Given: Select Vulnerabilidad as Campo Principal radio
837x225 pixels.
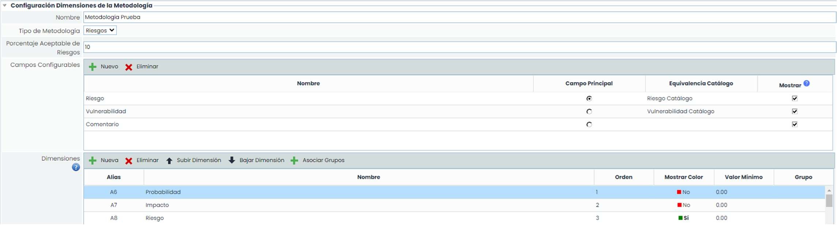Looking at the screenshot, I should click(589, 112).
